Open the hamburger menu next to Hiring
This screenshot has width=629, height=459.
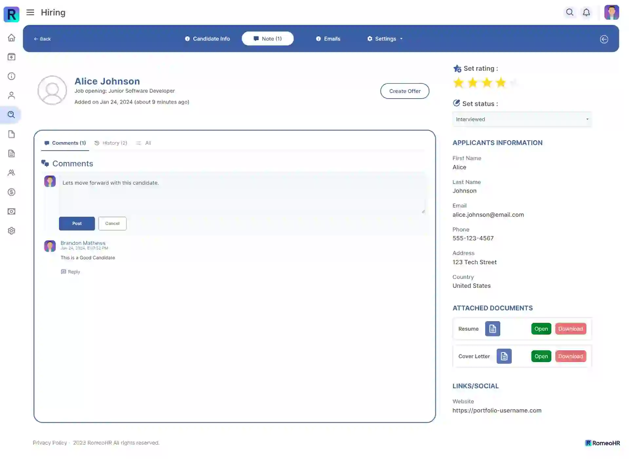click(x=30, y=12)
